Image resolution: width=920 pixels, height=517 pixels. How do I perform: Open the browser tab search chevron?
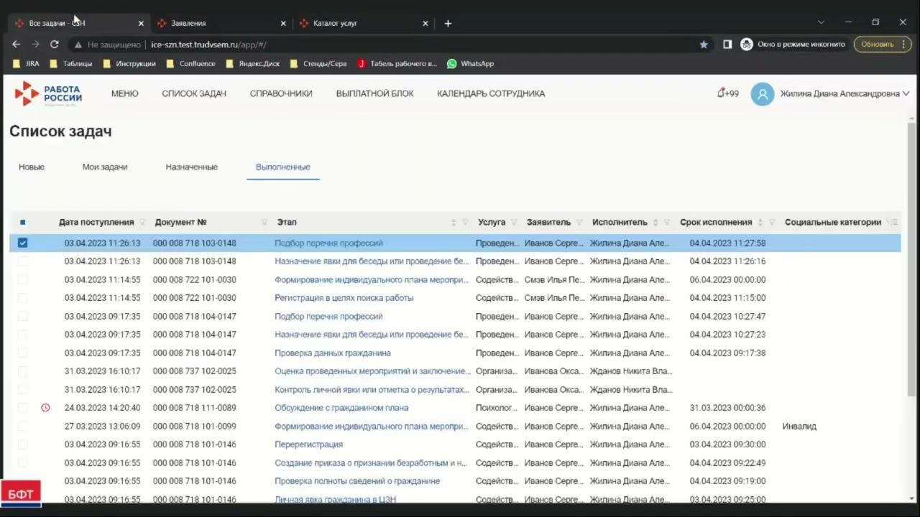821,22
